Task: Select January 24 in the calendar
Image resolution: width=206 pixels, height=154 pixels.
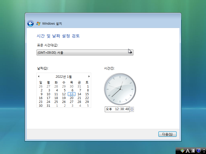Action: point(48,102)
